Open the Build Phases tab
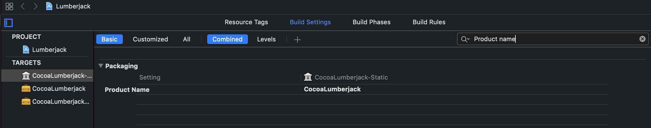This screenshot has width=651, height=128. pos(371,22)
